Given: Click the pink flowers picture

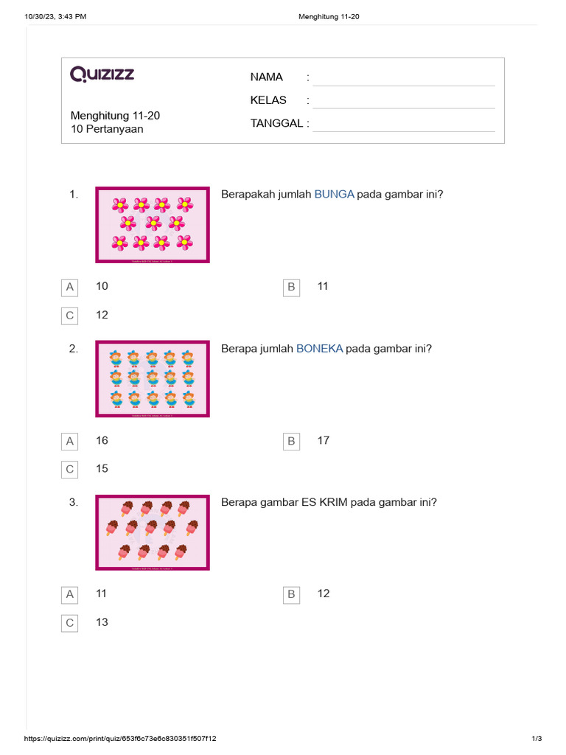Looking at the screenshot, I should pos(153,225).
